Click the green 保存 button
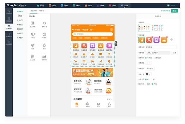 (174, 10)
